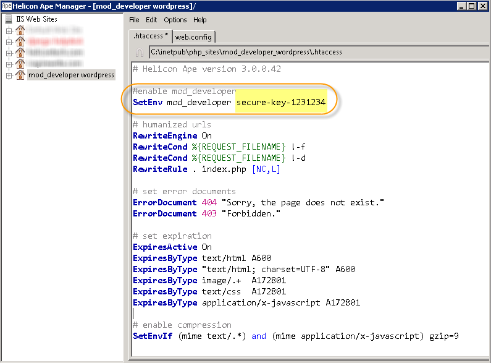Click the first blurred site's house icon

coord(20,30)
